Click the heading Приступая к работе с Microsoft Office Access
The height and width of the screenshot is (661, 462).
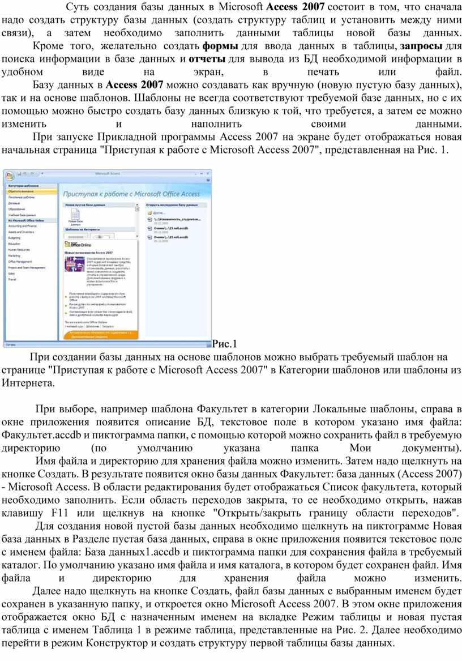click(131, 194)
